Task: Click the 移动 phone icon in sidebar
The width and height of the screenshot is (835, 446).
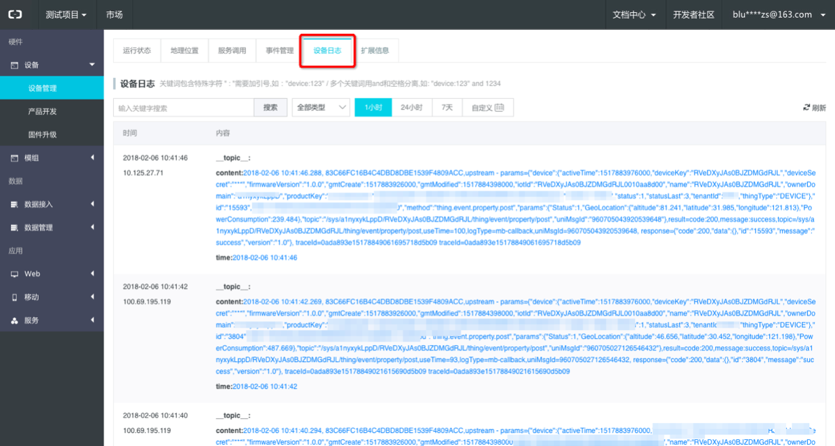Action: (14, 298)
